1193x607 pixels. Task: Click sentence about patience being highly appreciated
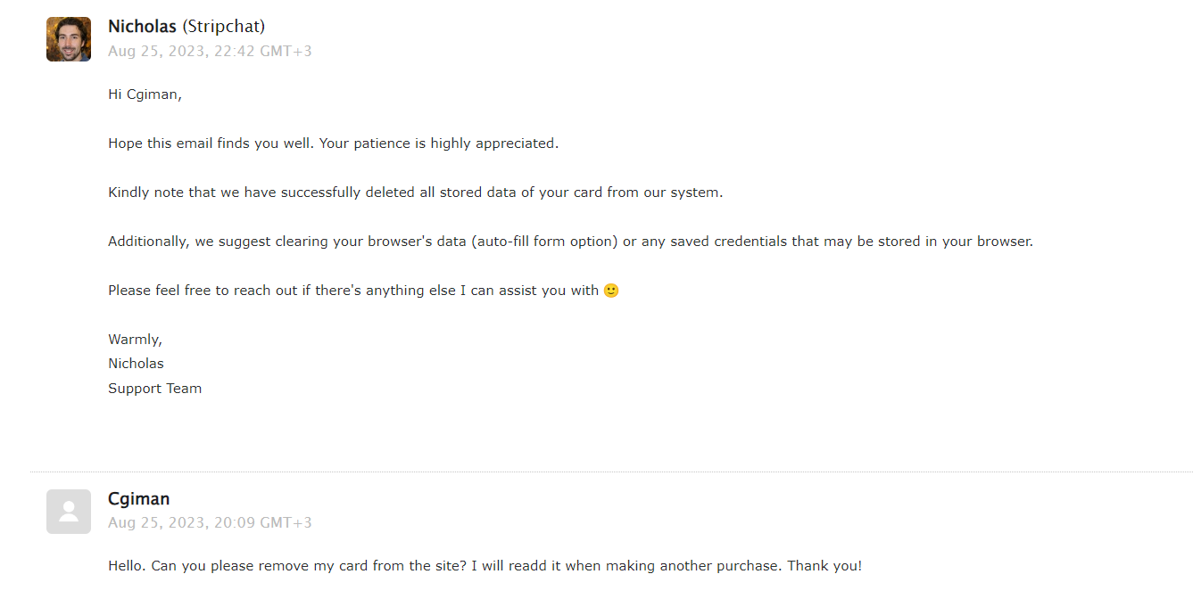tap(334, 144)
